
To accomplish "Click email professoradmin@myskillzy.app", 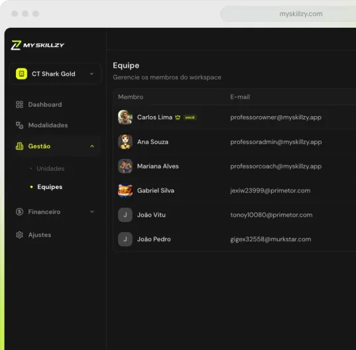I will (x=276, y=142).
